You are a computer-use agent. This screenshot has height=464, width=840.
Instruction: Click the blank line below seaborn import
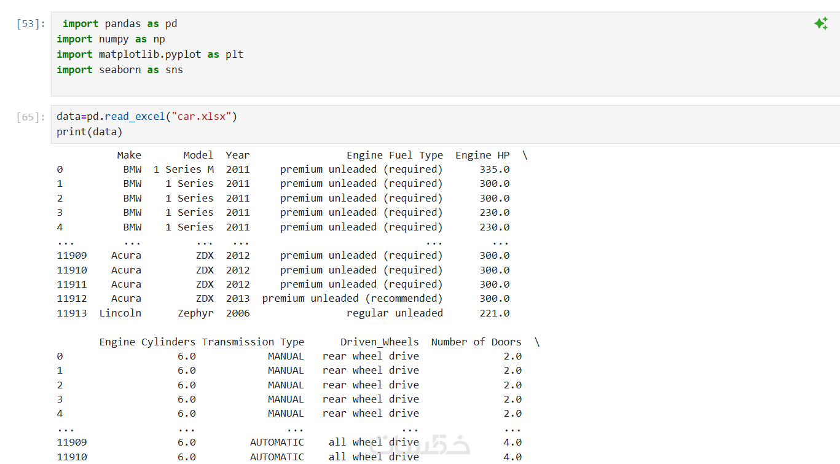pos(445,85)
